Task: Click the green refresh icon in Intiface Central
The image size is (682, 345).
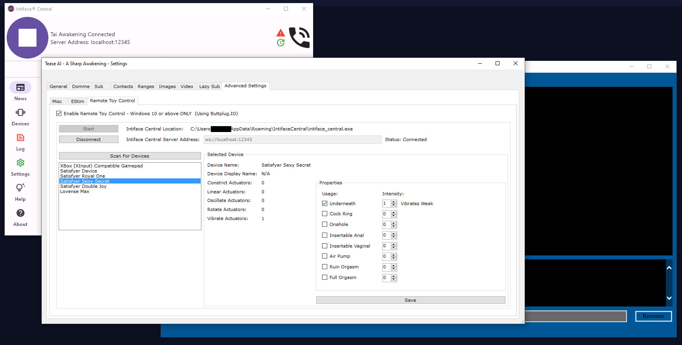Action: tap(280, 42)
